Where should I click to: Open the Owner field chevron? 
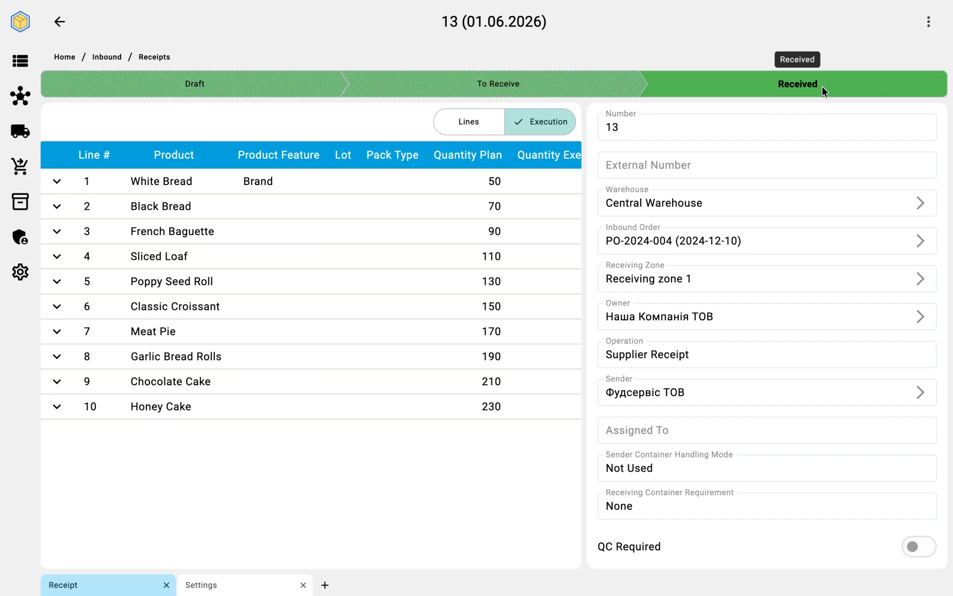point(920,317)
